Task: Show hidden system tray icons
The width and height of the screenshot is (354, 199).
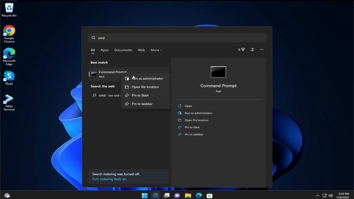Action: [x=317, y=196]
